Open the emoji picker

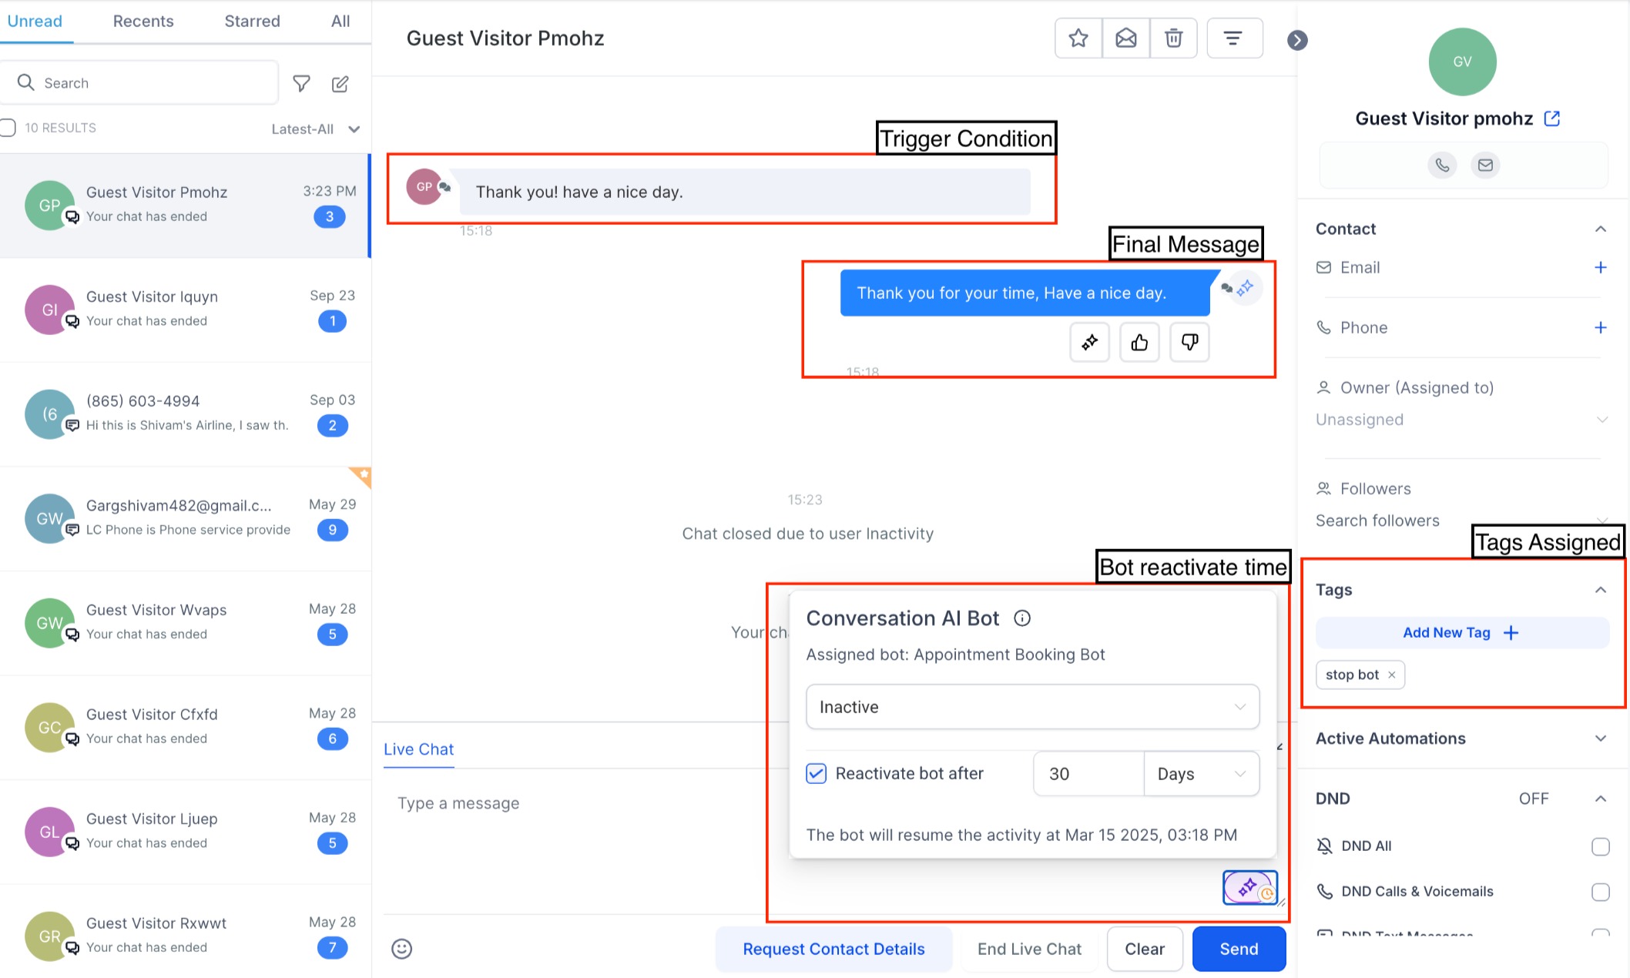(401, 949)
